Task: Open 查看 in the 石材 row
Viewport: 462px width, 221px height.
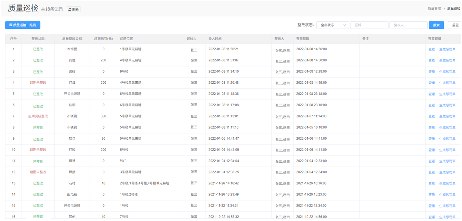Action: click(432, 184)
